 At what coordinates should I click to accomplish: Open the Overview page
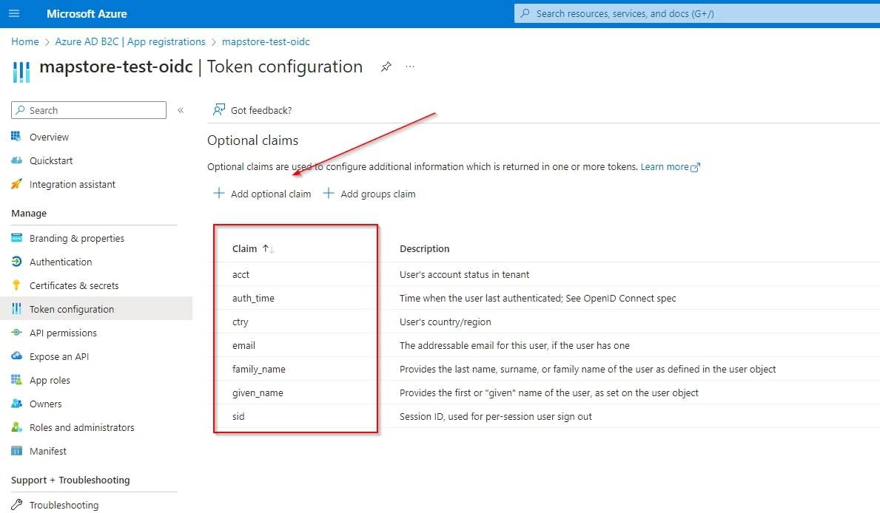pos(49,137)
